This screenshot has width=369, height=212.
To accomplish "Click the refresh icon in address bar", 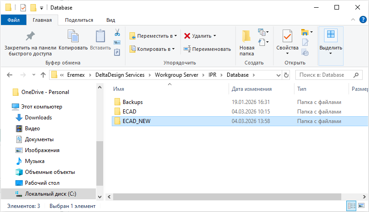I will pyautogui.click(x=286, y=75).
